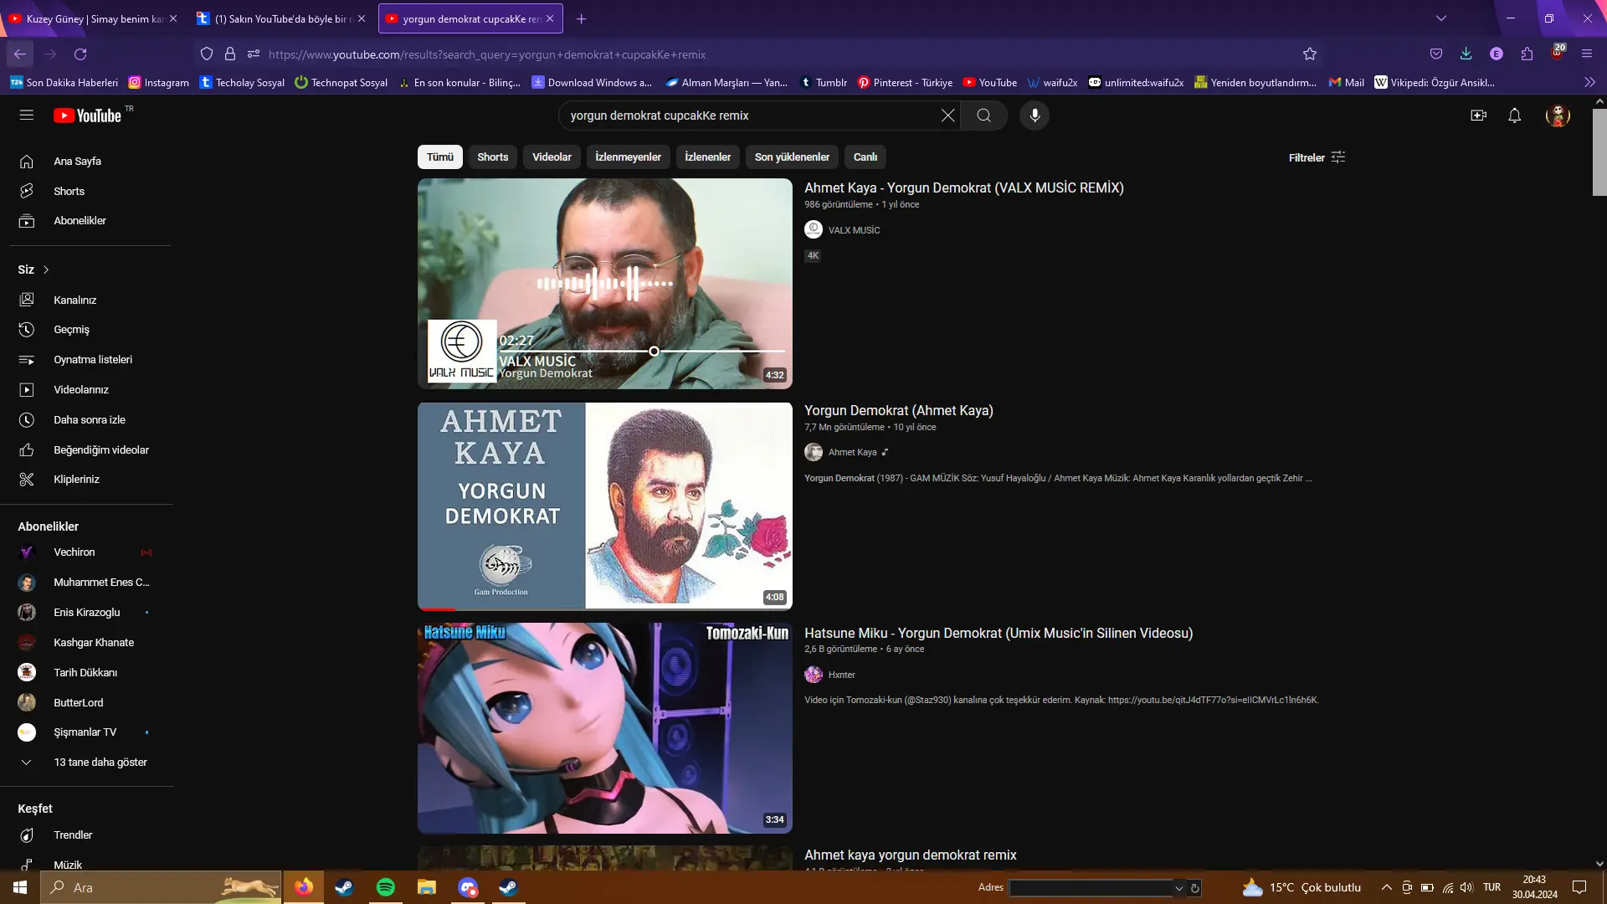Go to the YouTube logo home

(88, 116)
